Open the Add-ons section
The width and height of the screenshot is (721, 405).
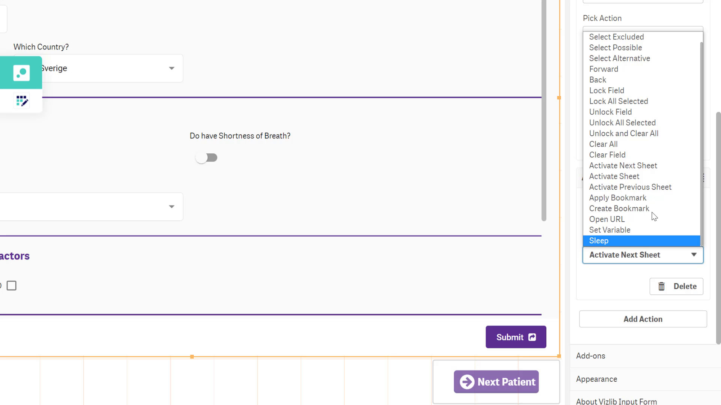[590, 356]
